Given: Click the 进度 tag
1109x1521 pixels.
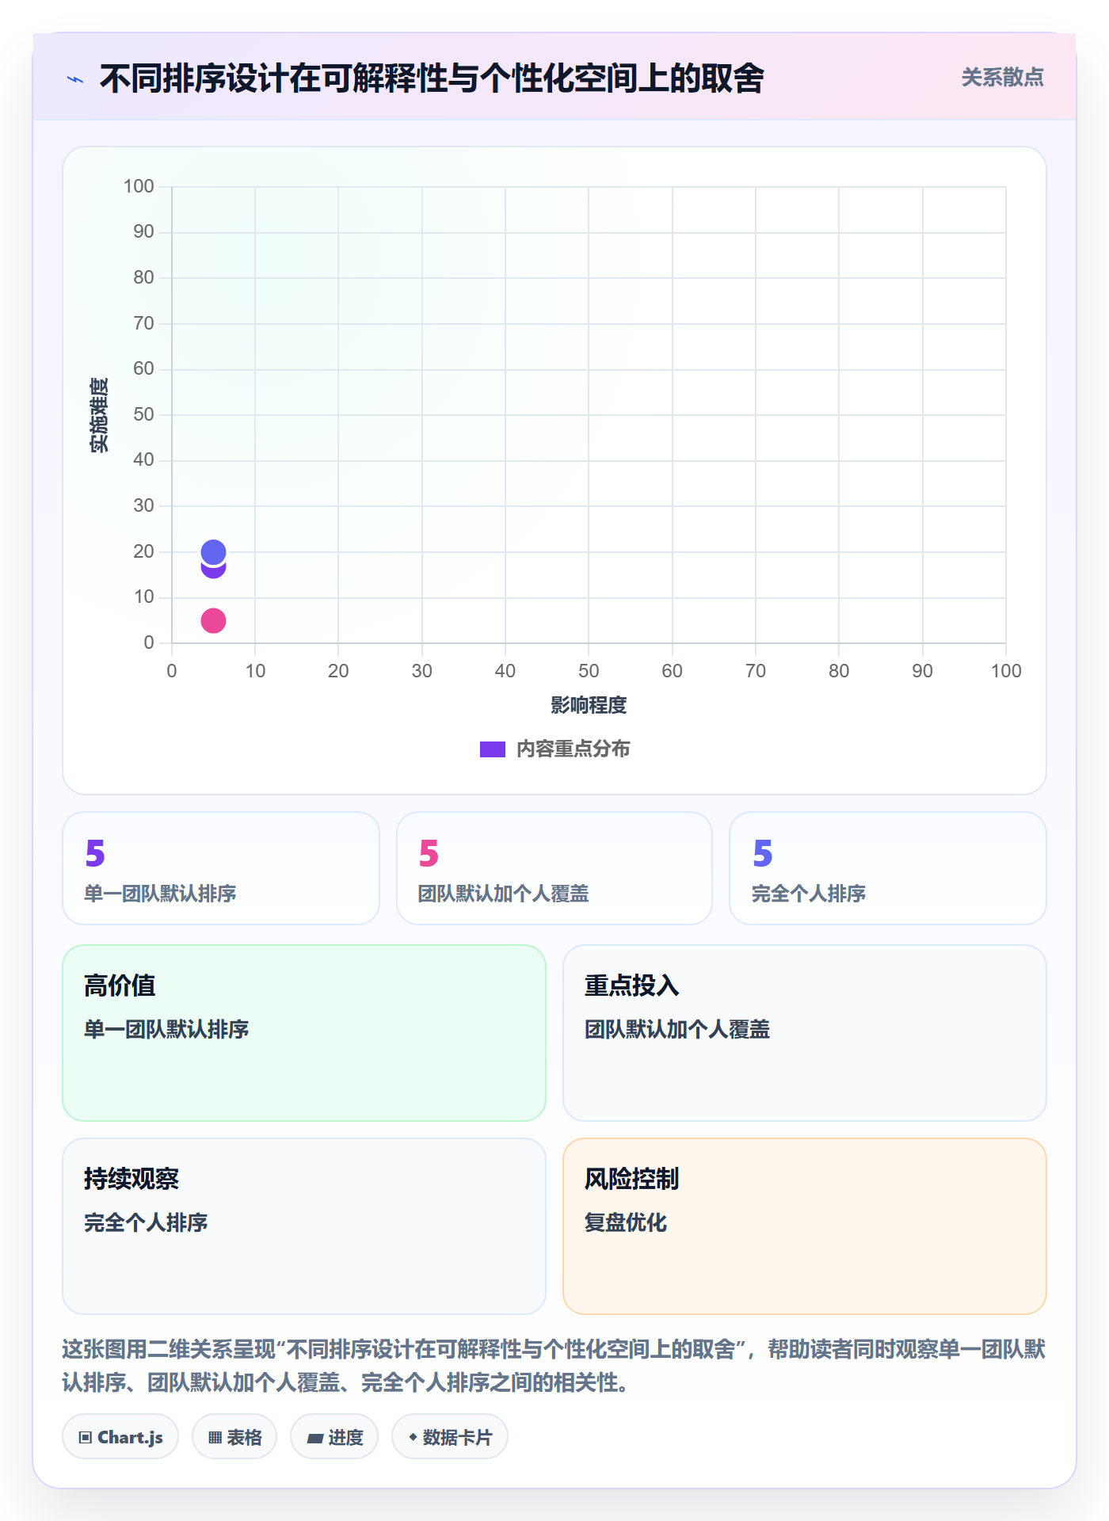Looking at the screenshot, I should (334, 1437).
